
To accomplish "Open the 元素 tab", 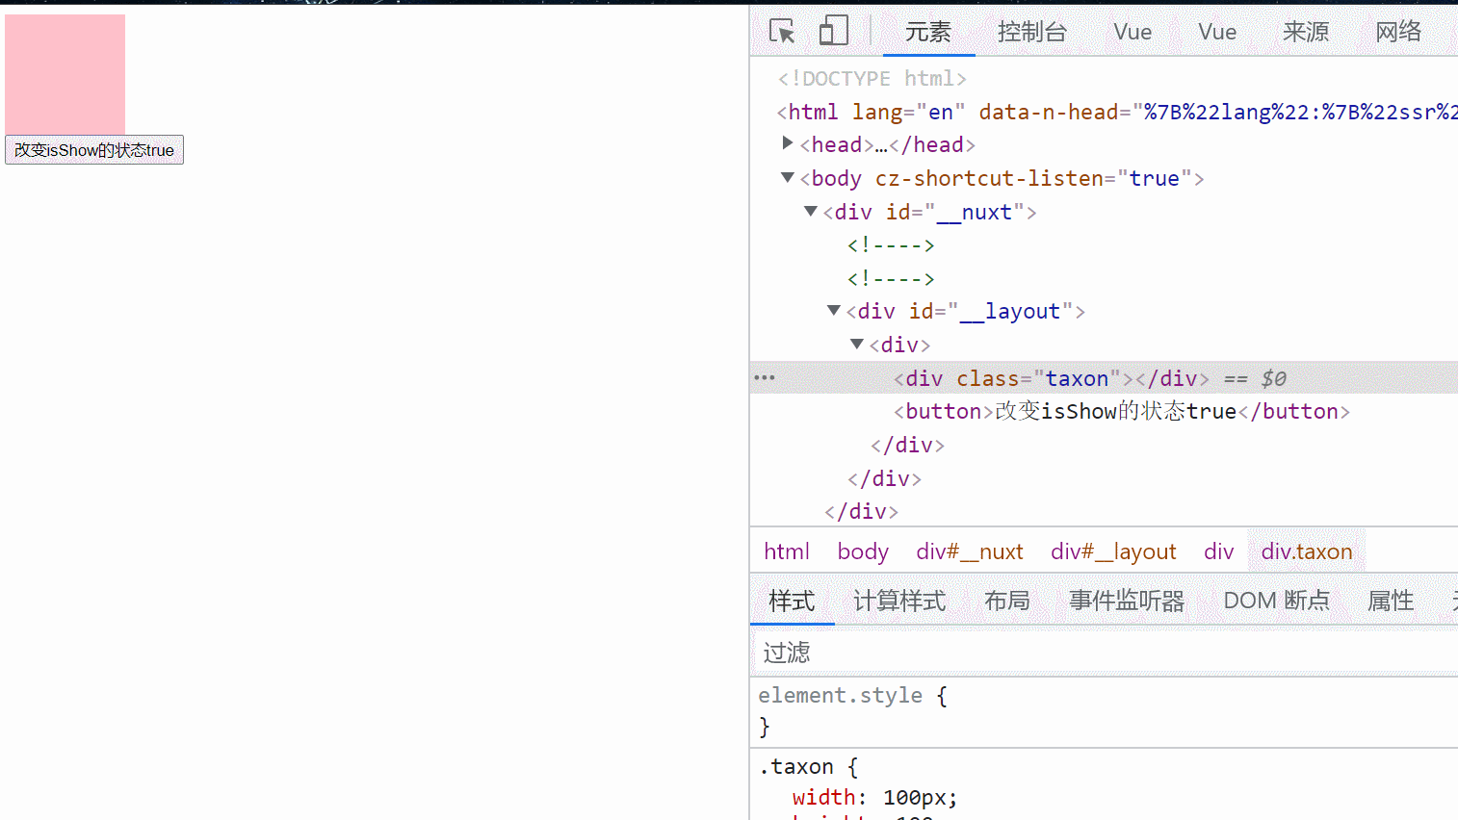I will pyautogui.click(x=928, y=32).
